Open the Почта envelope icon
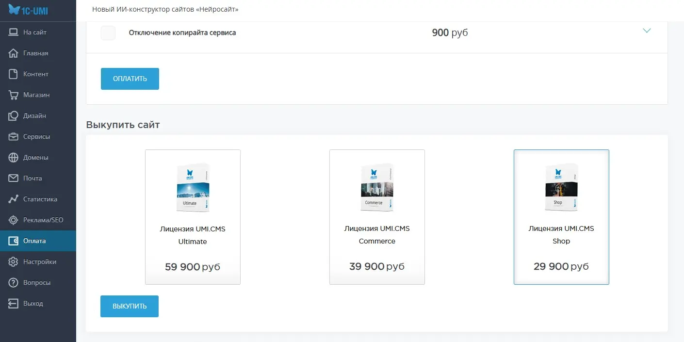Viewport: 684px width, 342px height. pos(14,179)
